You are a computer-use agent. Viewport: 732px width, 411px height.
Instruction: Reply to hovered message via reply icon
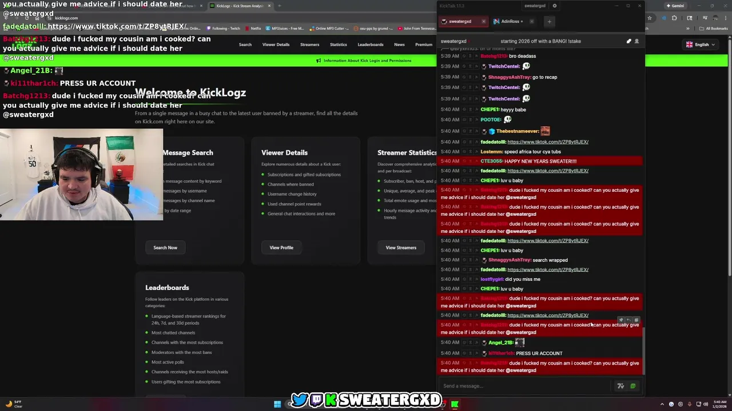(628, 320)
